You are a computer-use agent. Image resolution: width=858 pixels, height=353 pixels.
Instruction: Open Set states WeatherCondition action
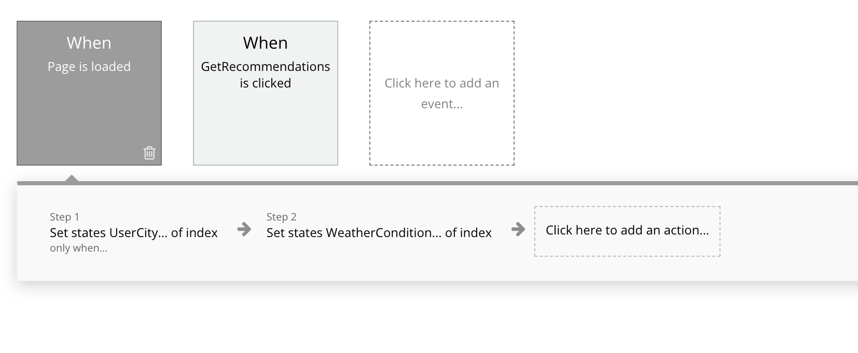(379, 233)
